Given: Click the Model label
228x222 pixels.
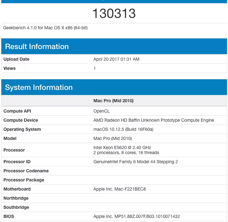Looking at the screenshot, I should (10, 138).
